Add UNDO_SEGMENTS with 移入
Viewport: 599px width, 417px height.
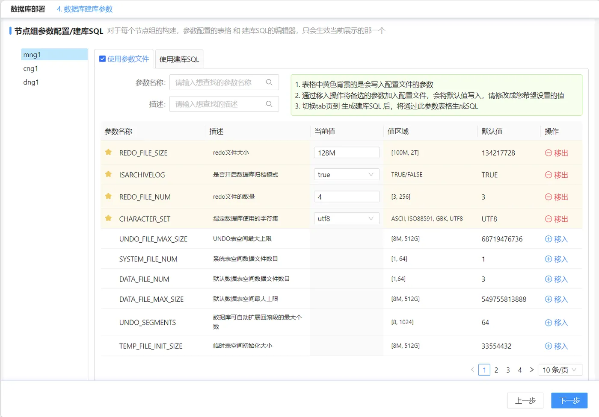[557, 323]
